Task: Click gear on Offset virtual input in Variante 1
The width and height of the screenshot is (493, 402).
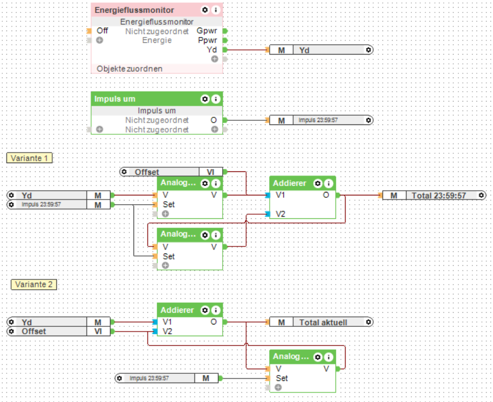Action: pos(124,172)
